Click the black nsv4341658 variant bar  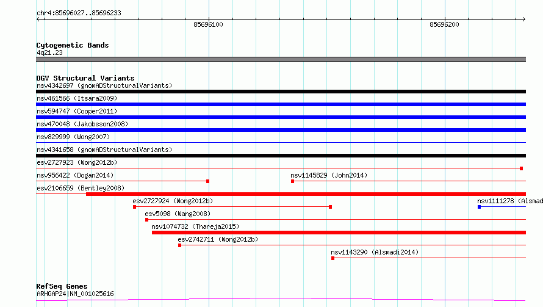pos(281,156)
